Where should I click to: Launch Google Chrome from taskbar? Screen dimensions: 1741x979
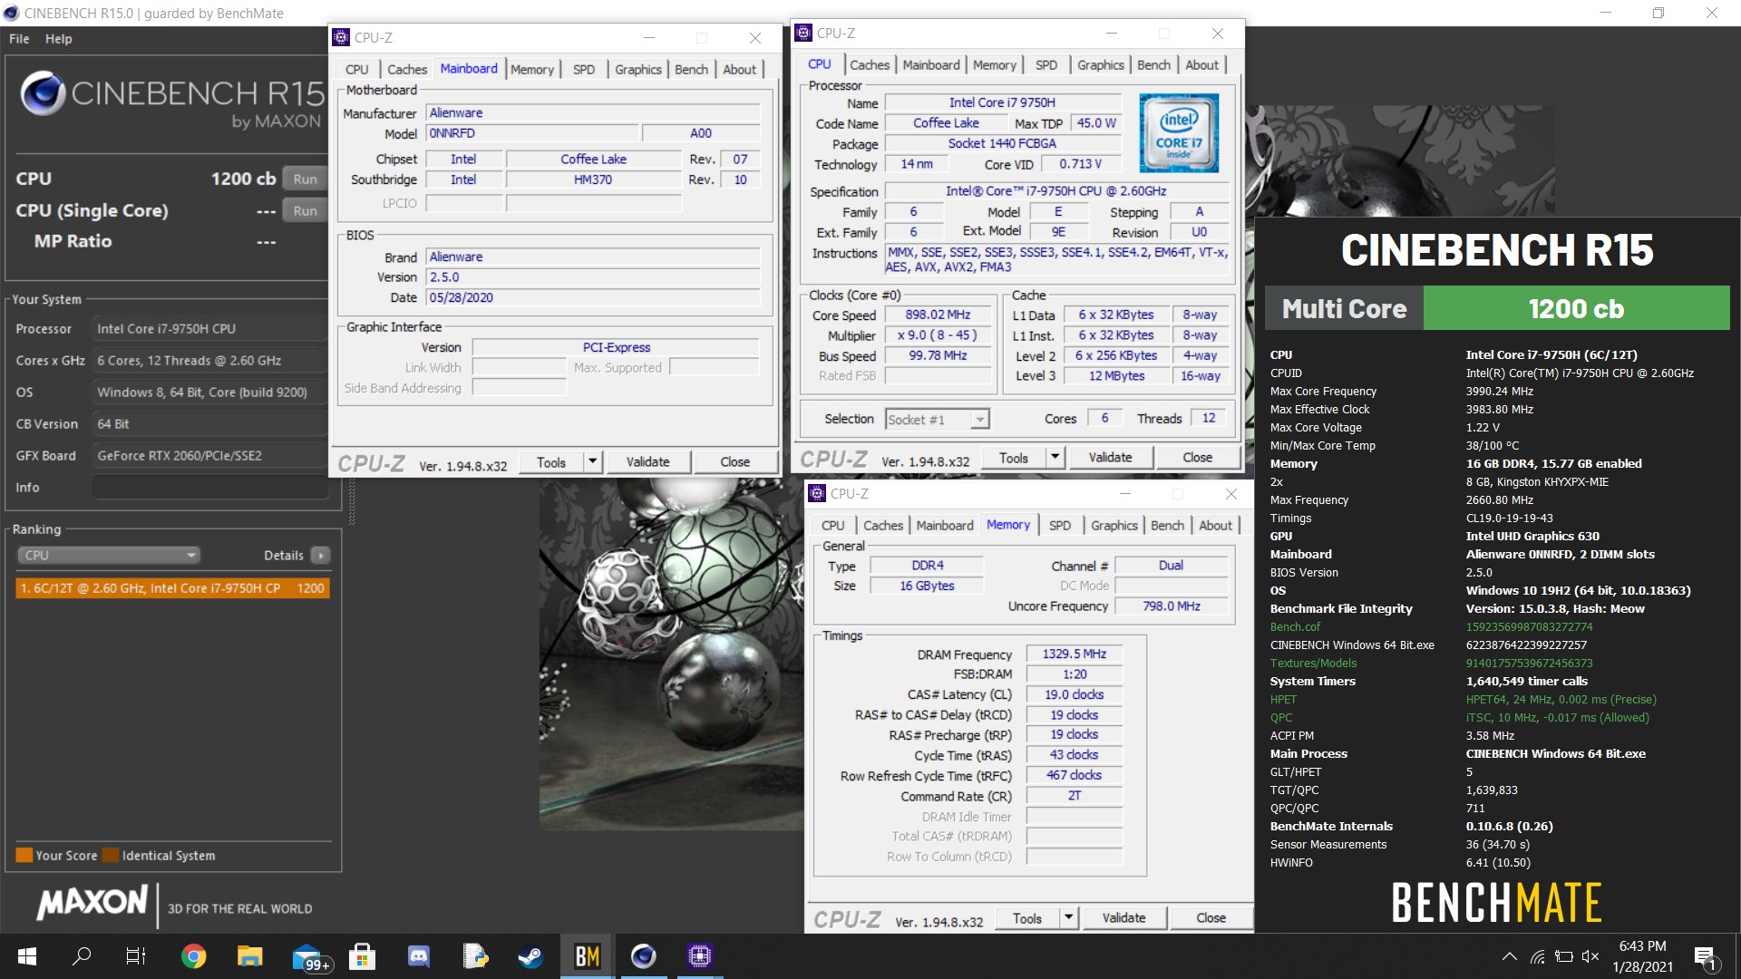(193, 956)
